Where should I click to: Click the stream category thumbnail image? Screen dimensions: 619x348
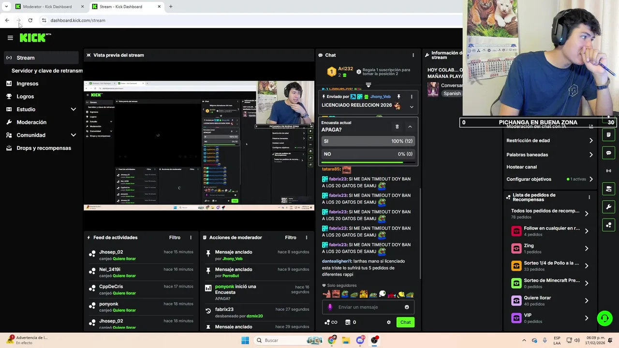(433, 89)
